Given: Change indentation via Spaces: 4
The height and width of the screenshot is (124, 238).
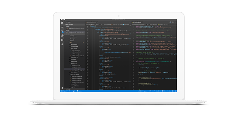Looking at the screenshot, I should 146,91.
